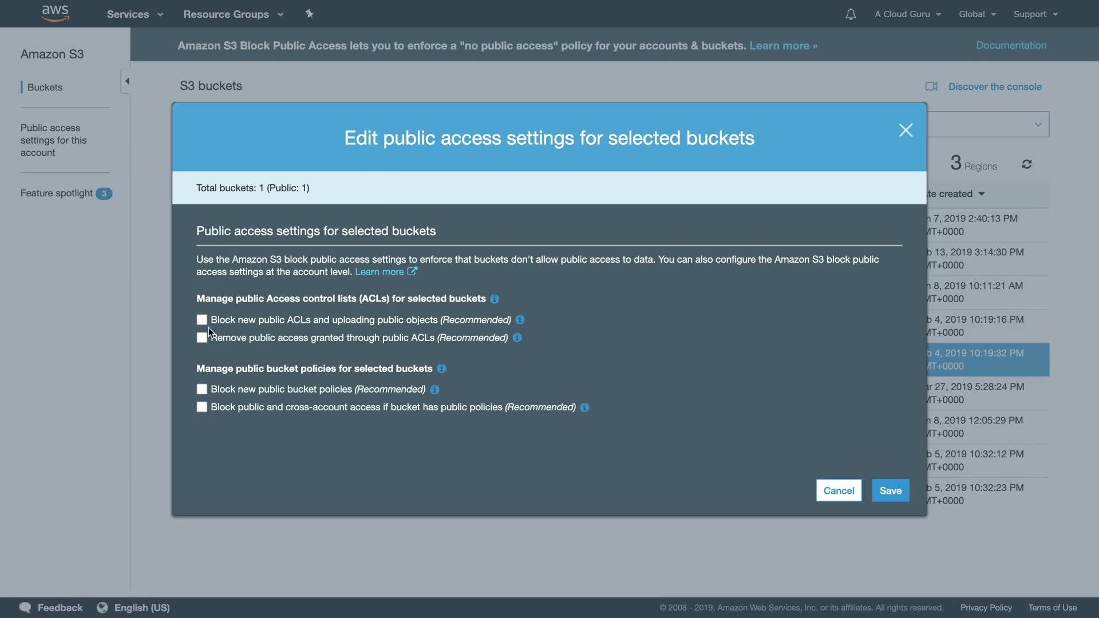Screen dimensions: 1099x618
Task: Click info icon next to Manage public bucket policies
Action: pyautogui.click(x=441, y=369)
